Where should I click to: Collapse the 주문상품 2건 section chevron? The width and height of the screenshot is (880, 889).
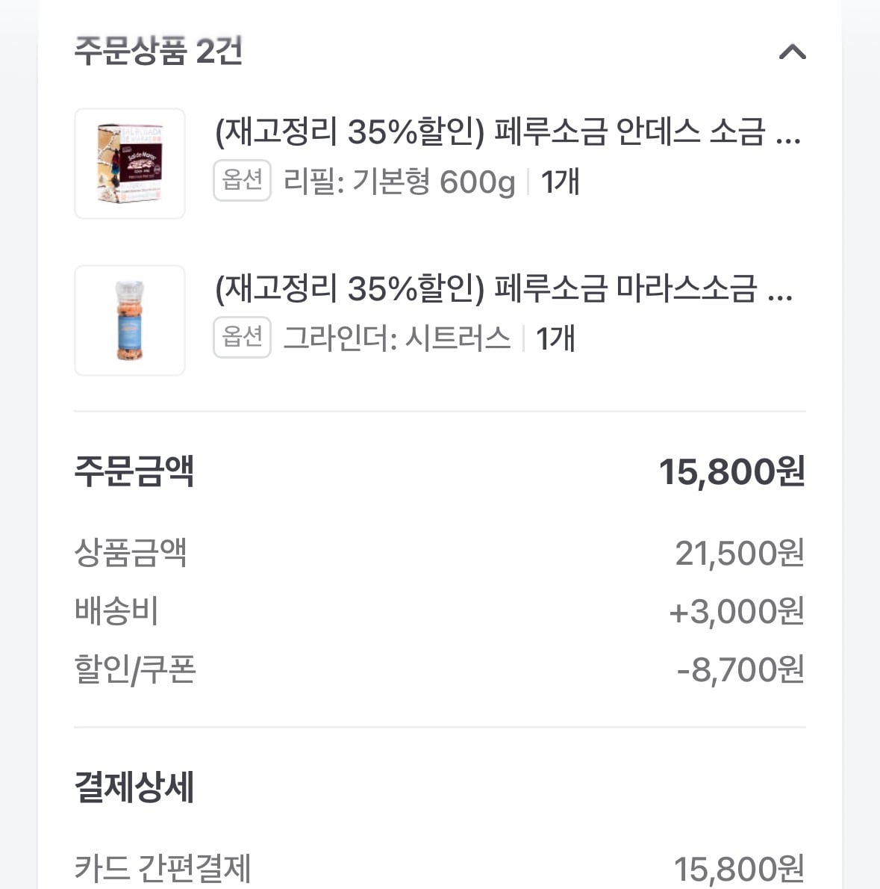click(792, 52)
